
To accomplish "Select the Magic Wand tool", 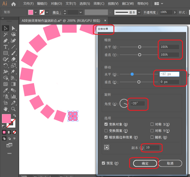I will (x=5, y=35).
